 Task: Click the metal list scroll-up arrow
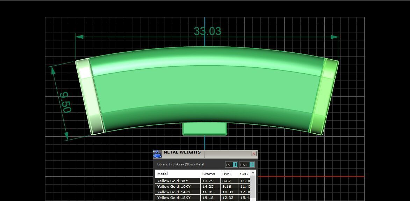[253, 173]
